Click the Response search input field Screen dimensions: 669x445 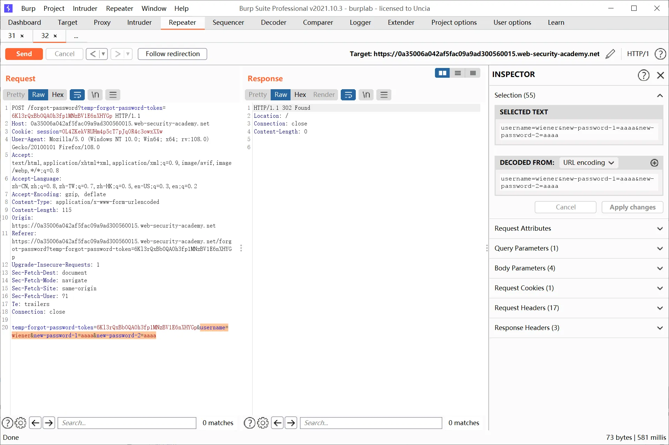371,423
